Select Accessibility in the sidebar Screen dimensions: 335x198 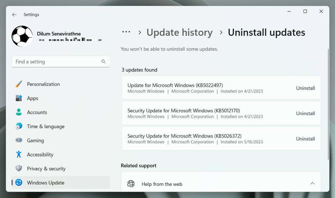(40, 154)
